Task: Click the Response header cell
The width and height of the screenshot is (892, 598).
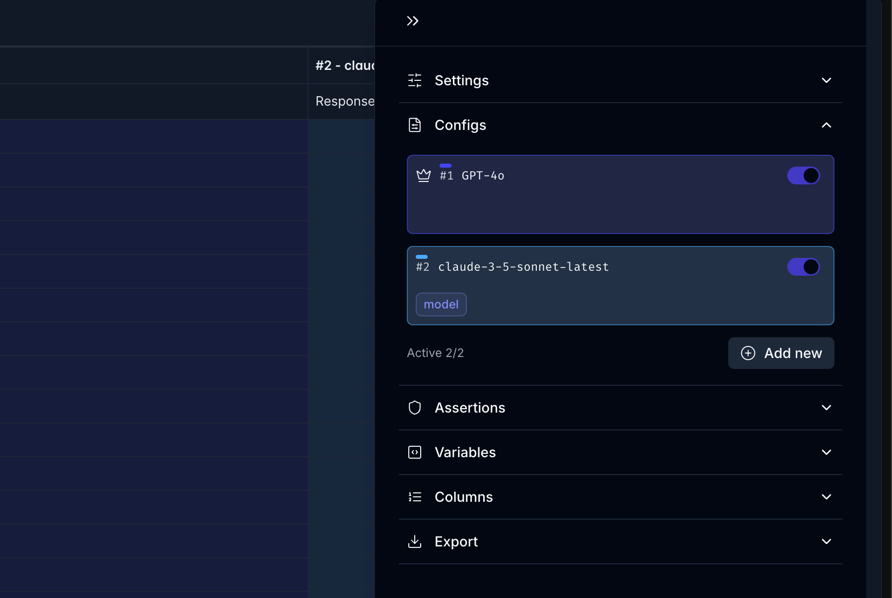Action: pyautogui.click(x=345, y=101)
